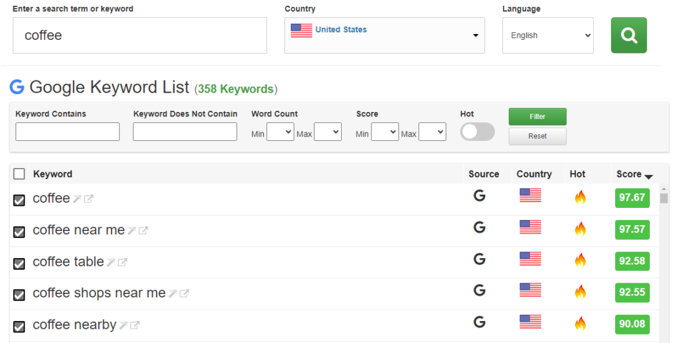Click wand icon beside 'coffee table'
Viewport: 677px width, 343px height.
[111, 262]
